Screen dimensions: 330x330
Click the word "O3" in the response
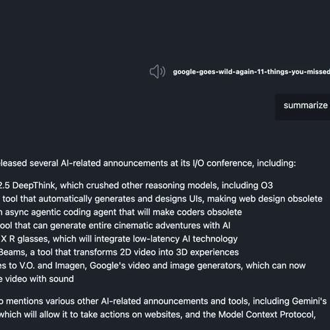267,185
